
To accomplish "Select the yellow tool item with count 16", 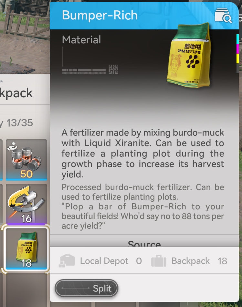I will [x=26, y=205].
